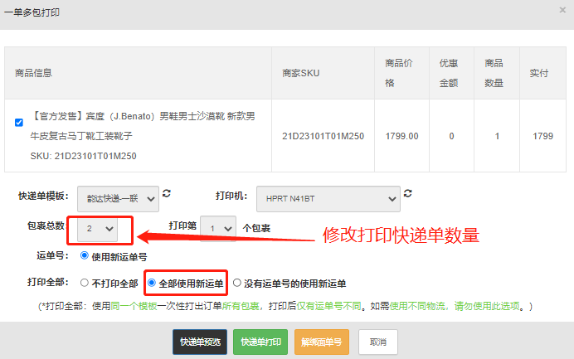Cancel with the 取消 button
Image resolution: width=574 pixels, height=359 pixels.
point(378,342)
